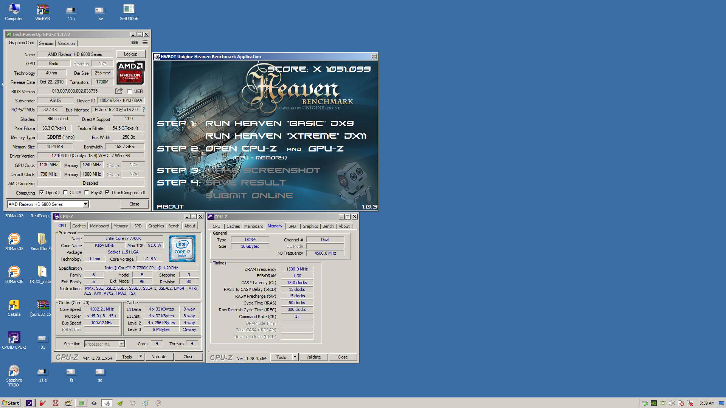Click the DRAM Frequency 1500.0 MHz field
Screen dimensions: 726x408
click(x=297, y=269)
